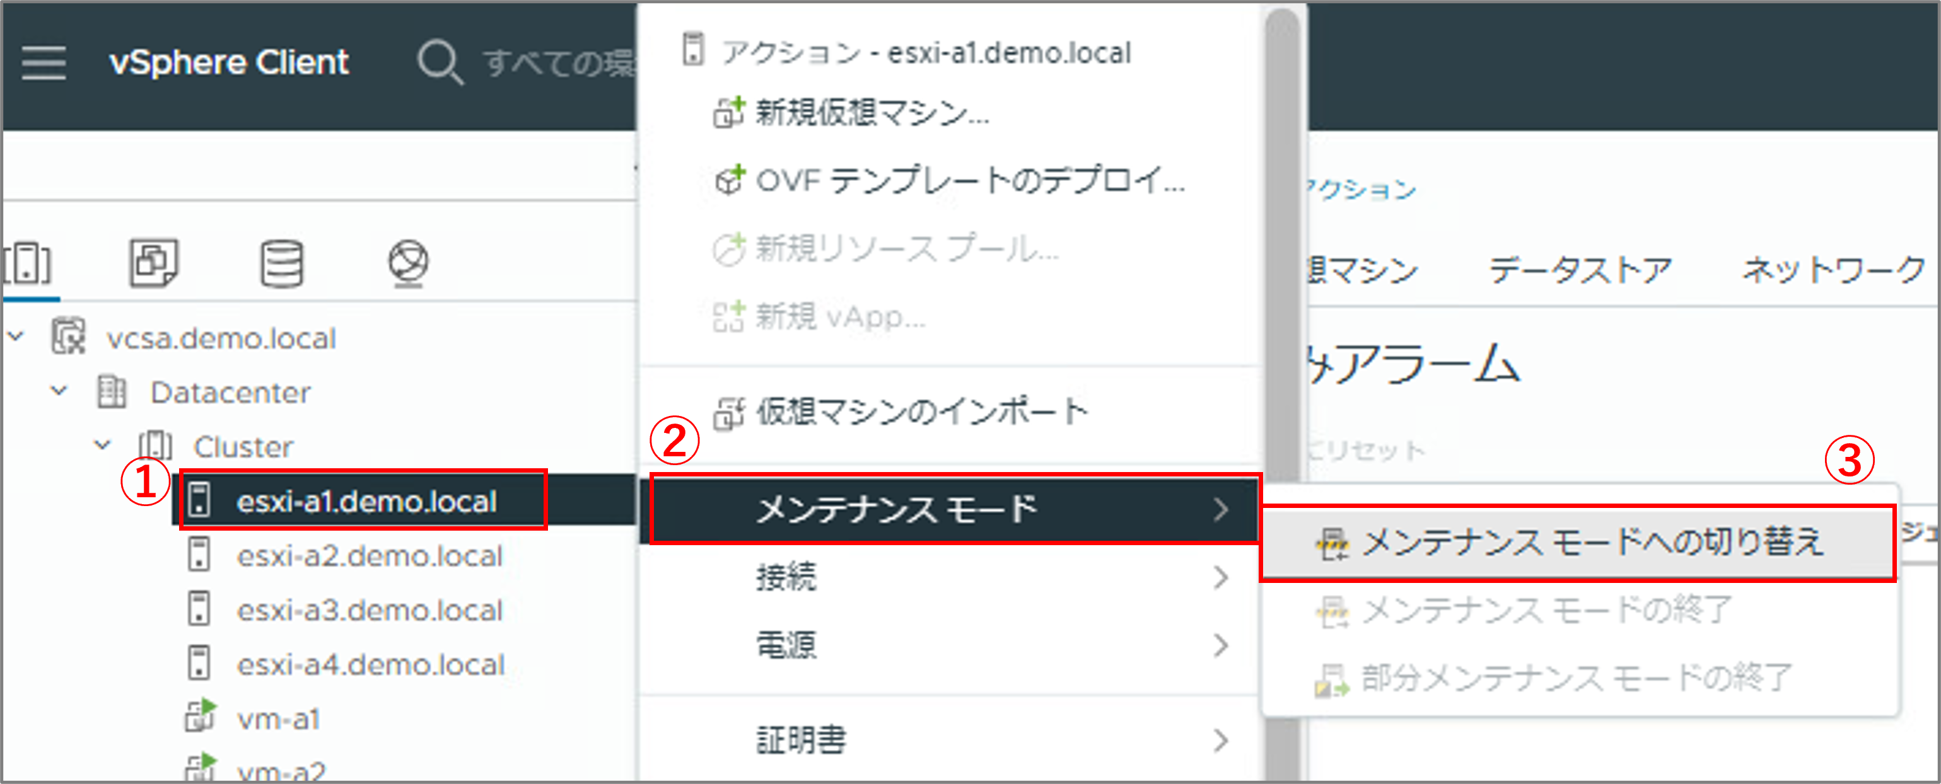Click host icon next to esxi-a4.demo.local
Screen dimensions: 1941x784
tap(199, 663)
